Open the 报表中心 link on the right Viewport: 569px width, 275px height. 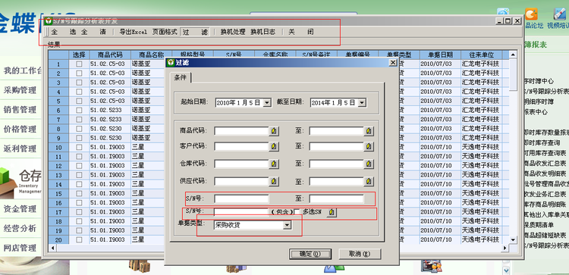[x=536, y=112]
